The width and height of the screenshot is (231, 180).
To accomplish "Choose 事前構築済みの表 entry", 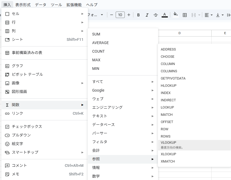I will (44, 53).
